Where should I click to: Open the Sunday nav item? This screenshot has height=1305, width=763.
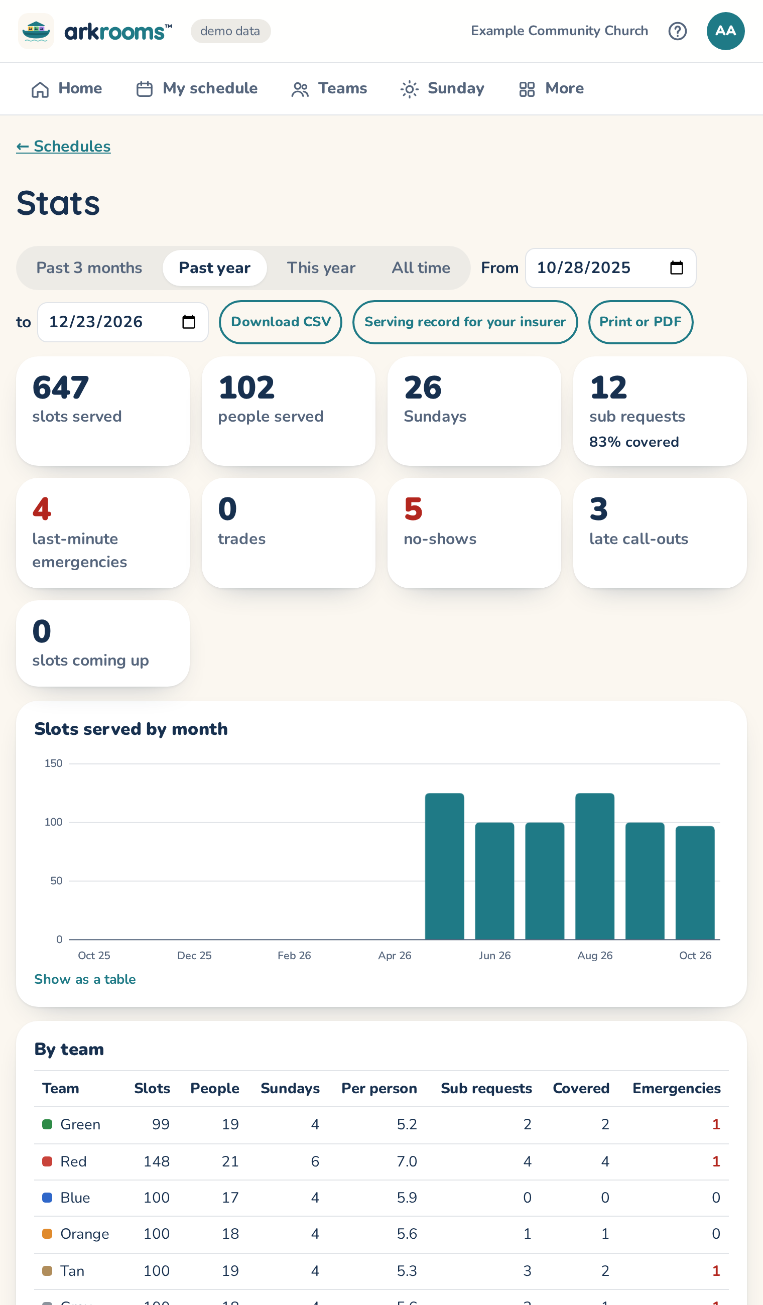442,89
